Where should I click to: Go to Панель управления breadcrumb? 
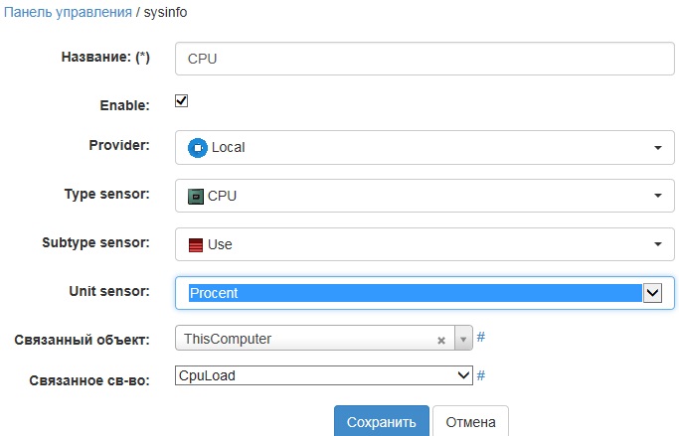click(x=69, y=13)
